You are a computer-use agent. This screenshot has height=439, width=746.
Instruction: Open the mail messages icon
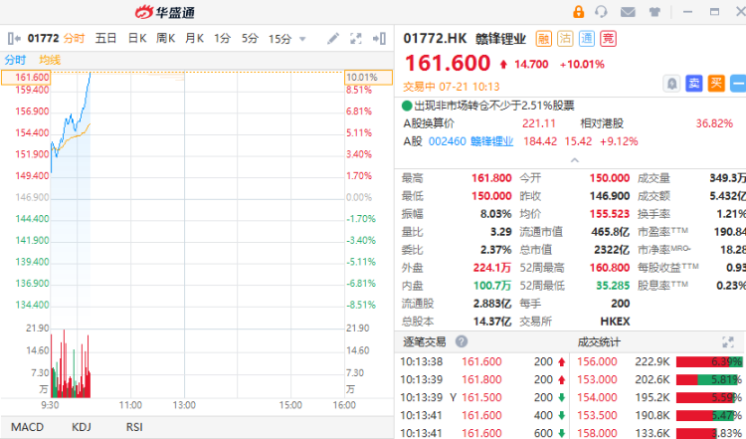(x=628, y=12)
